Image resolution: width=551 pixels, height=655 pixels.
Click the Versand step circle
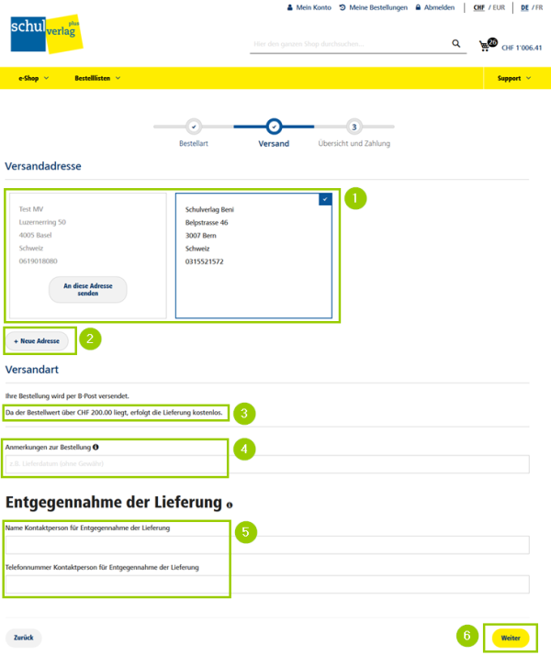[x=273, y=127]
